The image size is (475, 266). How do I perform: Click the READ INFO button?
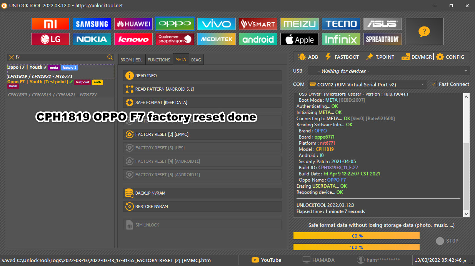coord(202,76)
